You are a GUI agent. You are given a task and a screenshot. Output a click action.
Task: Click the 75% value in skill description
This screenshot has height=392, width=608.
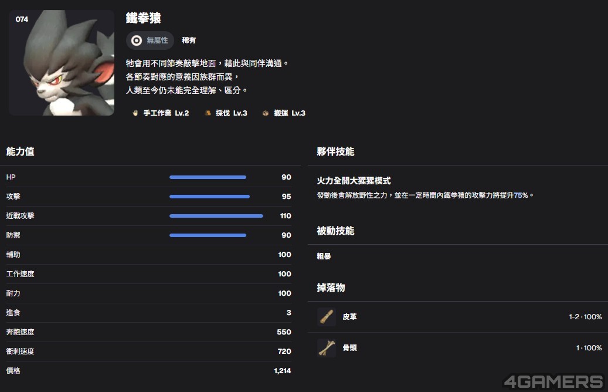(521, 195)
